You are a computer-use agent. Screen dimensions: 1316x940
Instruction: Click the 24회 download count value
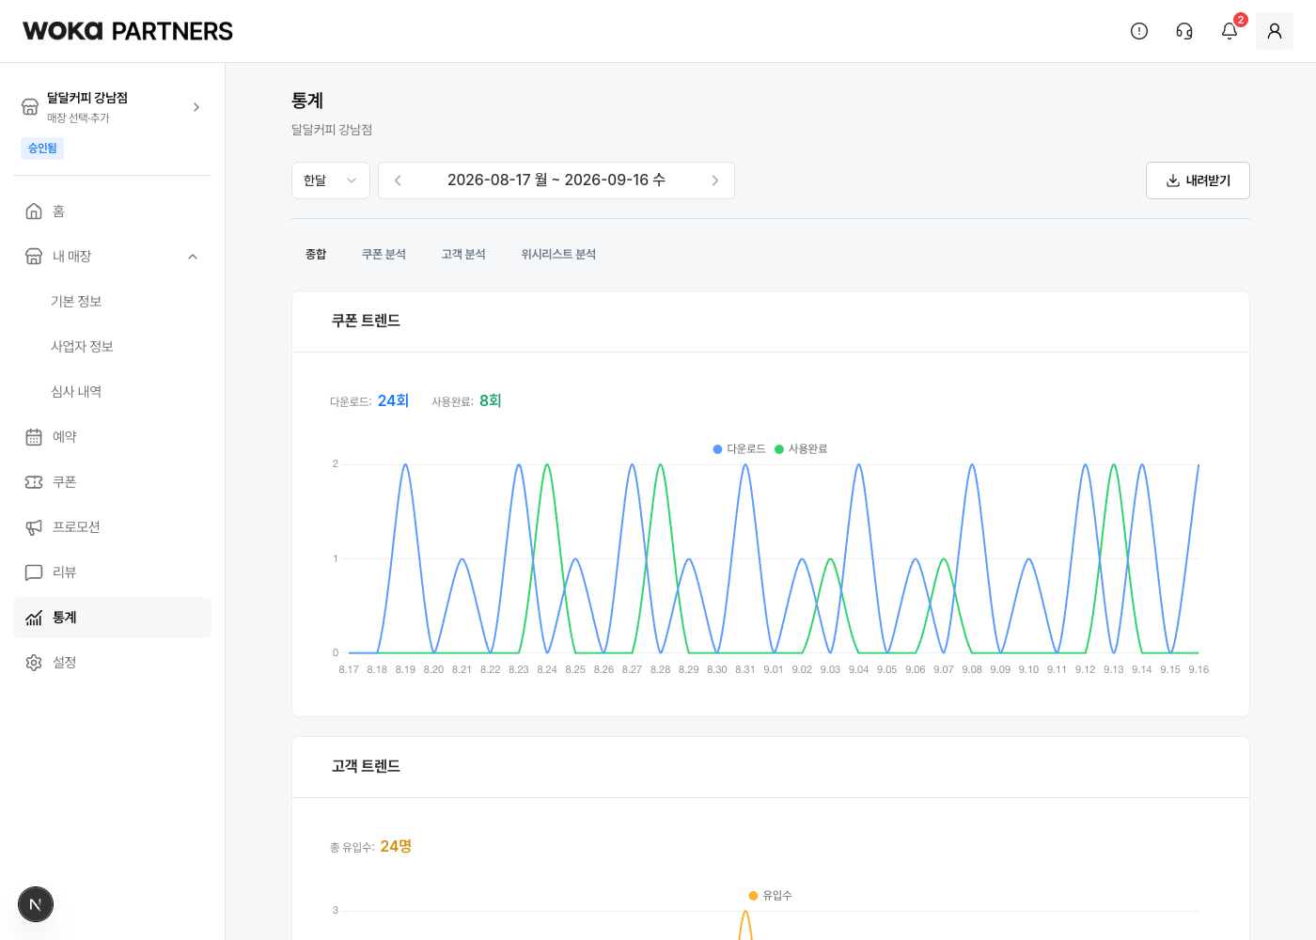click(393, 400)
